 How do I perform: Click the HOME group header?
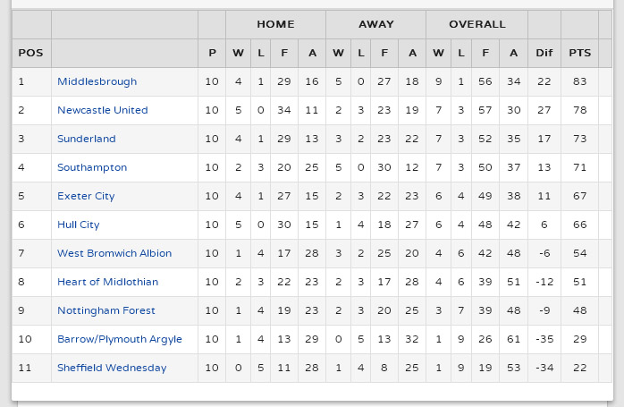pyautogui.click(x=275, y=24)
